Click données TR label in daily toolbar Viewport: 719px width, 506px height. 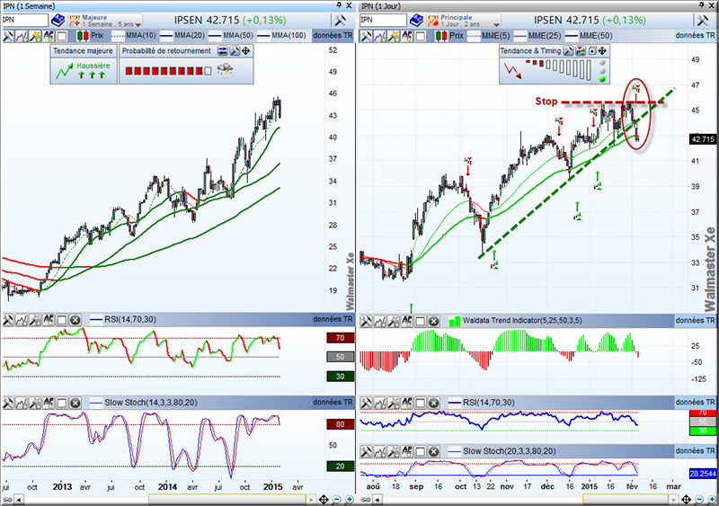point(695,36)
